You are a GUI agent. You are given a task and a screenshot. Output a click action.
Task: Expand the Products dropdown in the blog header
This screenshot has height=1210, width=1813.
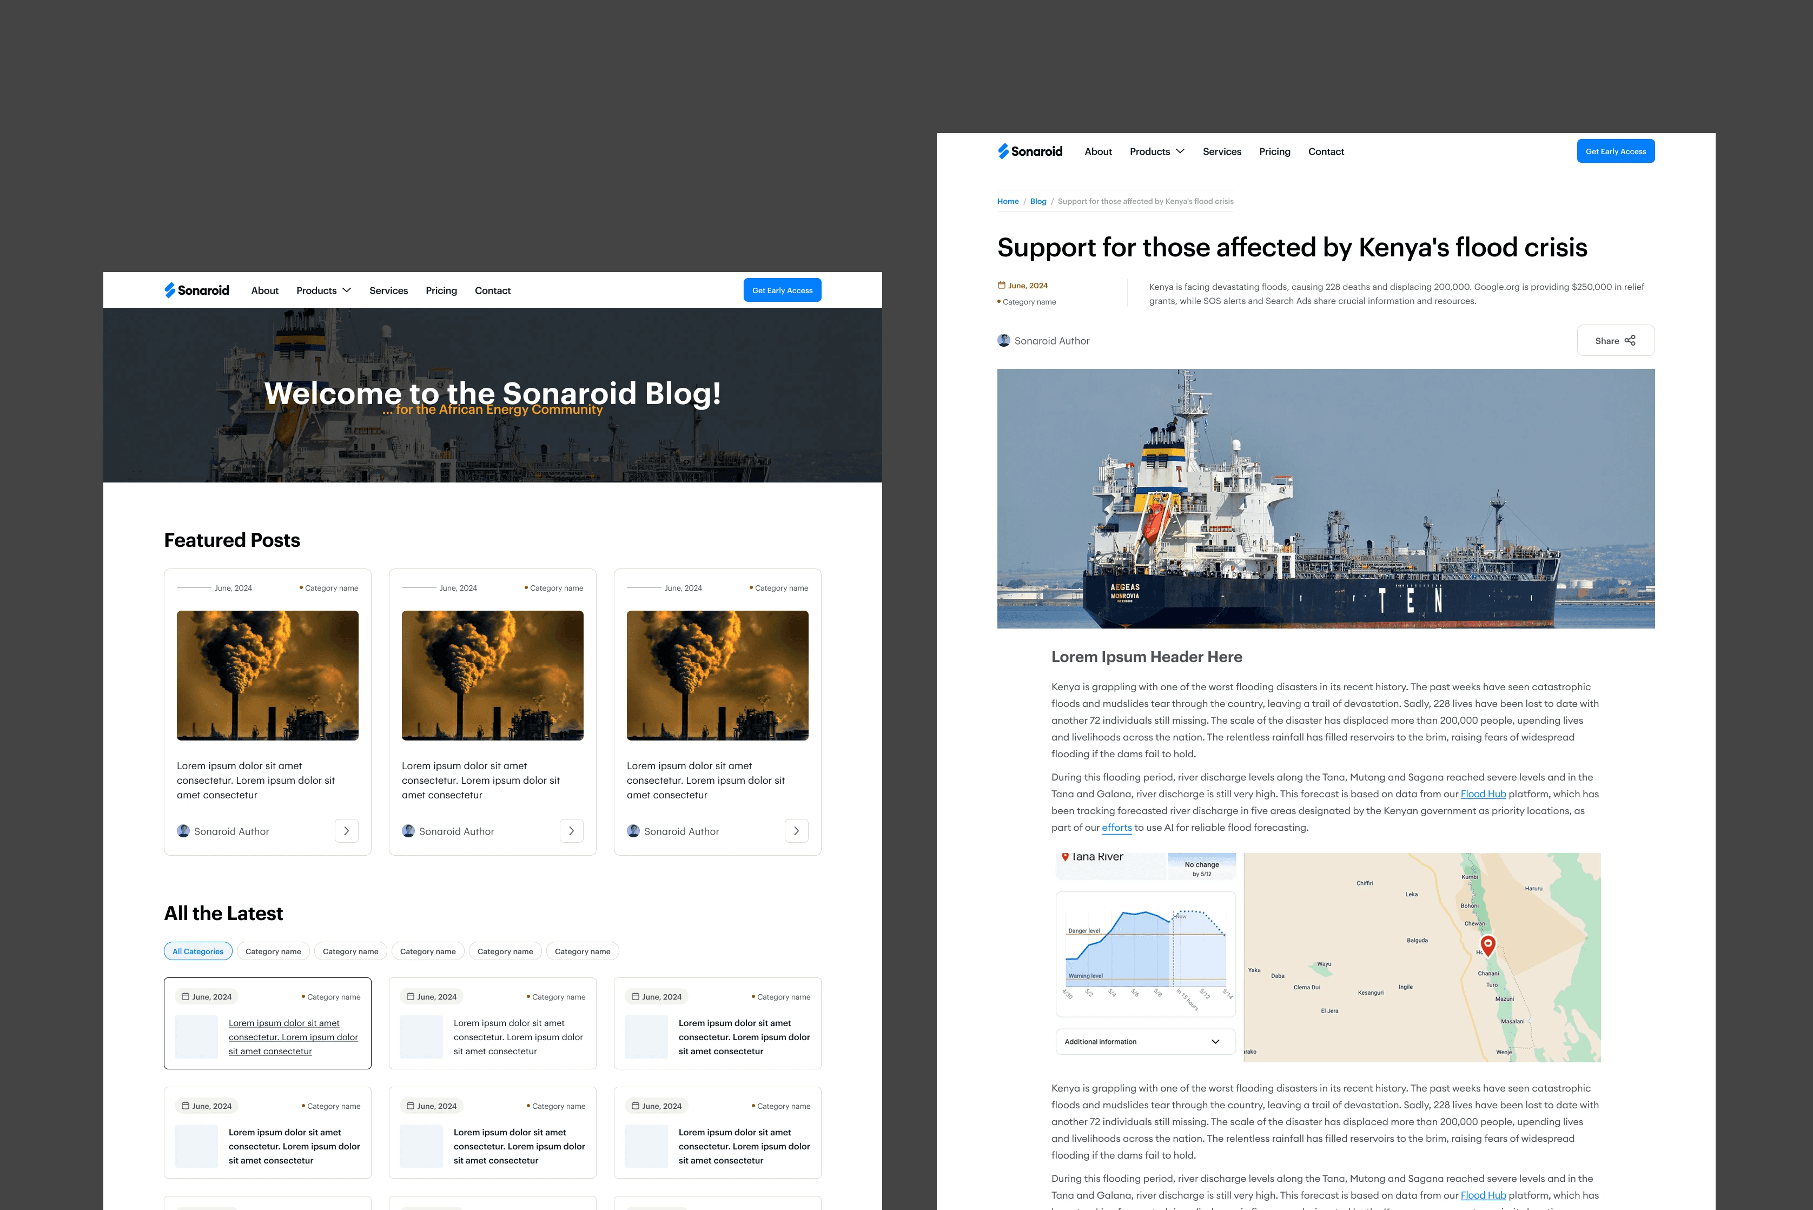click(x=323, y=290)
